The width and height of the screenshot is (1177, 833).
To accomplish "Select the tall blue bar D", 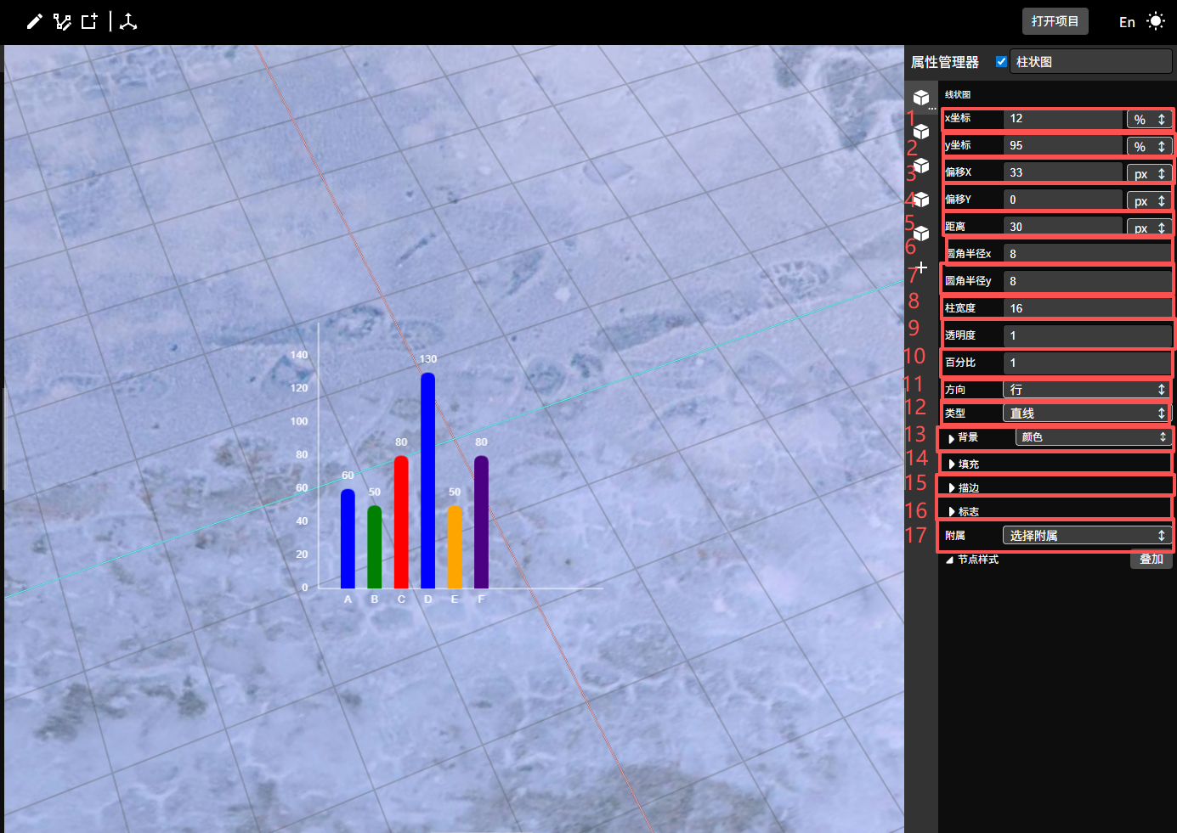I will pos(428,481).
